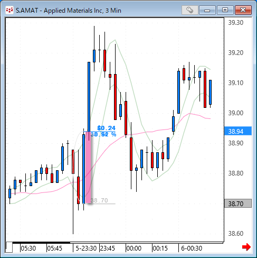Minimize the S.AMAT chart window
This screenshot has height=258, width=257.
pos(207,10)
